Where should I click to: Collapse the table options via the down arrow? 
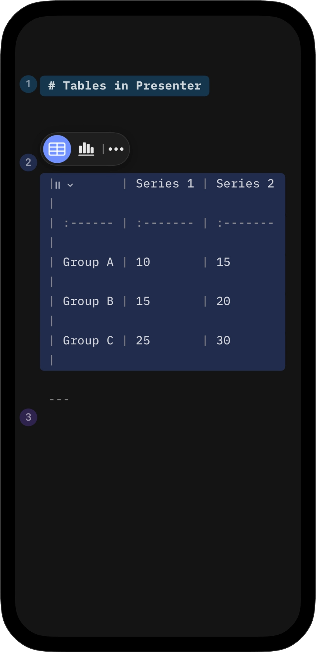point(70,185)
